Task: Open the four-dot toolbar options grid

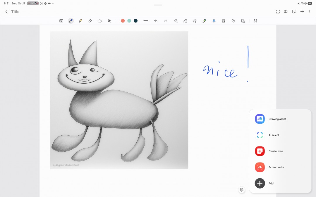Action: click(x=255, y=21)
